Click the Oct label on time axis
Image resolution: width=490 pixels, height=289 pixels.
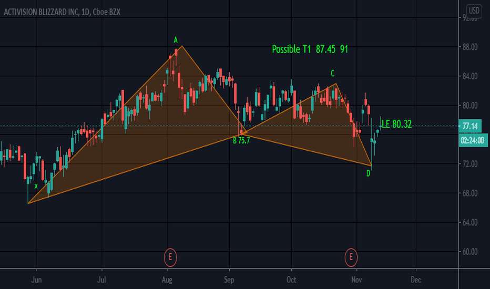(291, 280)
